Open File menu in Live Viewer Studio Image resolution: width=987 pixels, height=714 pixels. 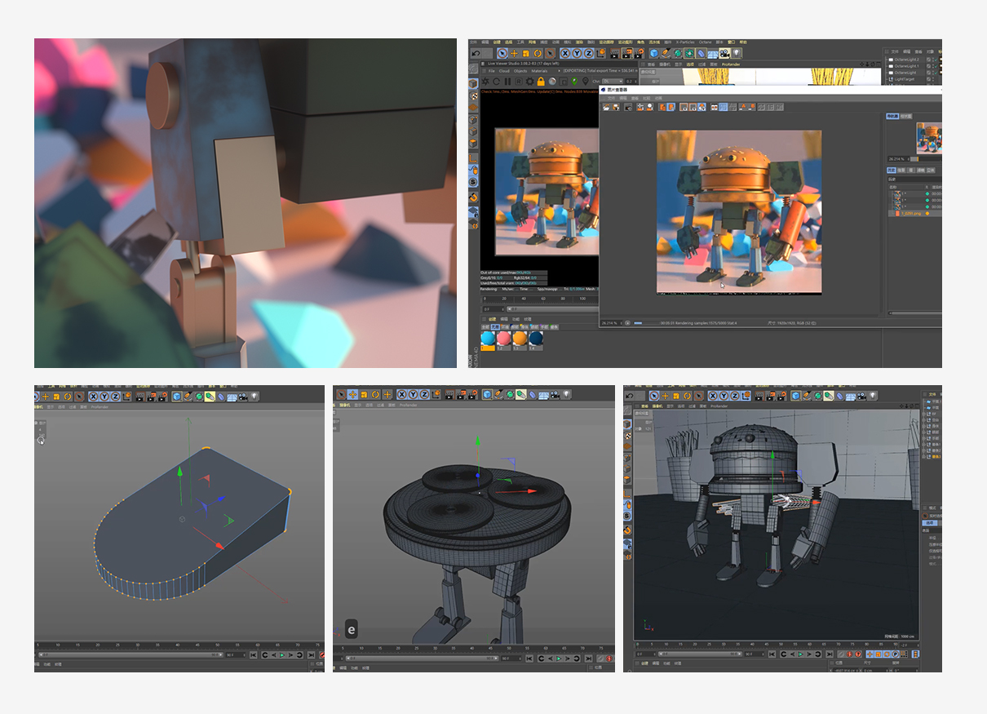(x=492, y=71)
